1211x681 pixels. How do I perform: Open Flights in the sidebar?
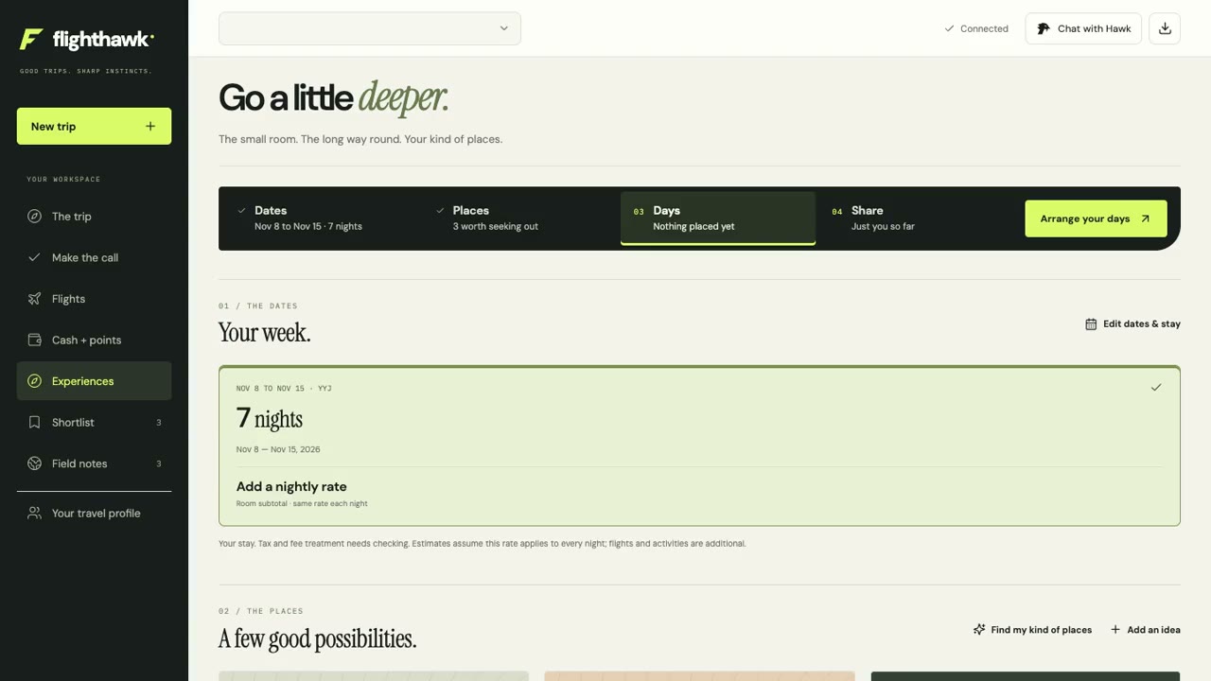pos(94,299)
